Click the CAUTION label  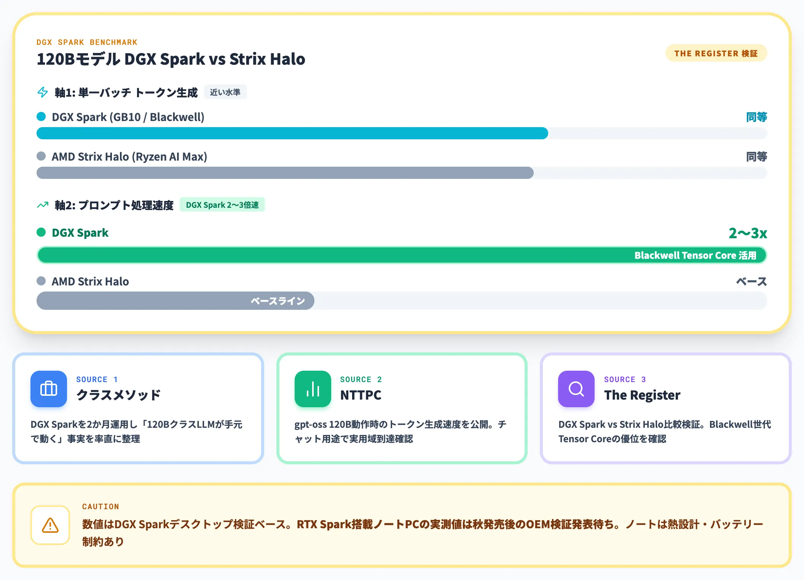100,507
